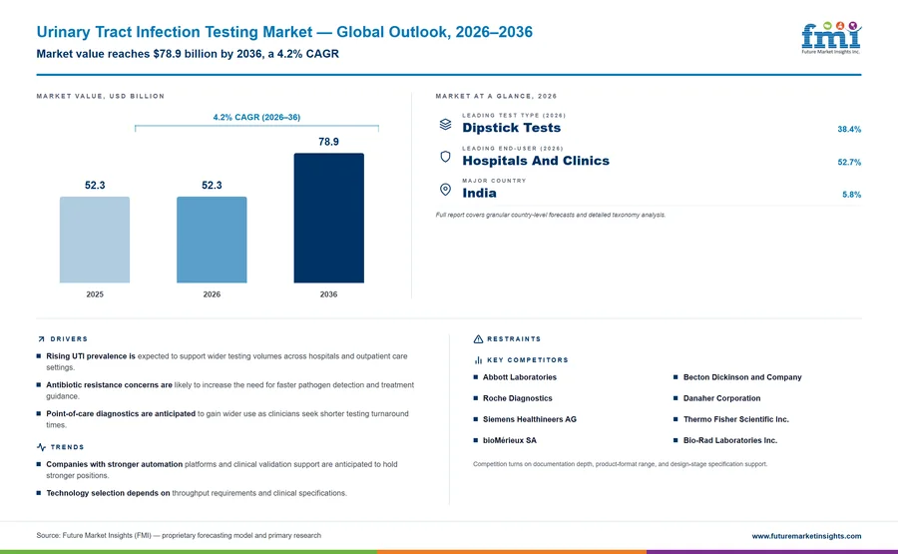Click the 4.2% CAGR (2026–36) label

(256, 117)
